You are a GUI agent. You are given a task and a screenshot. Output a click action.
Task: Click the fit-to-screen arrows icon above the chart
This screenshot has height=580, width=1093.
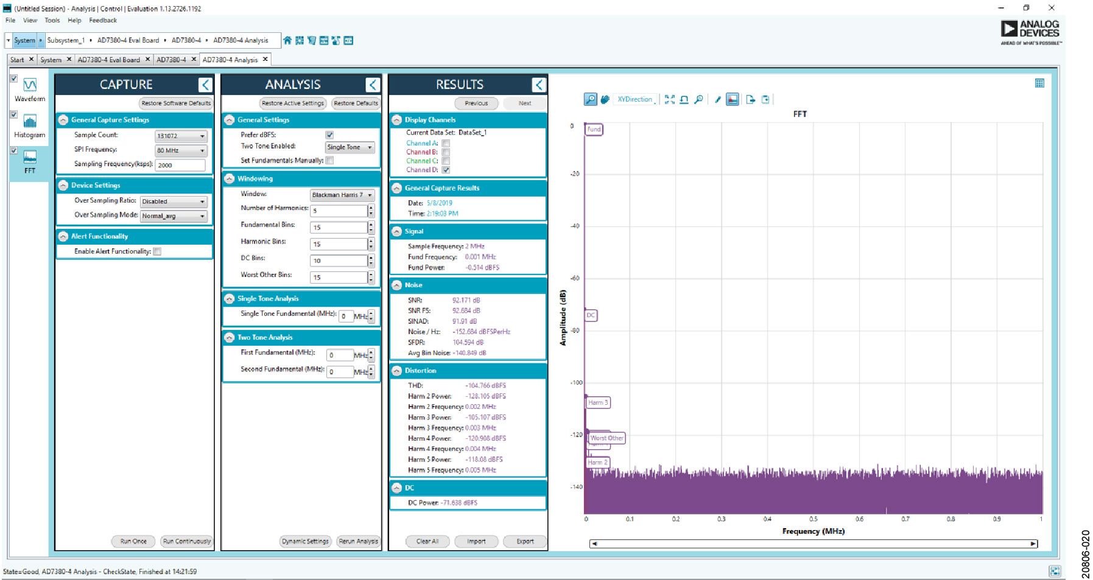670,99
